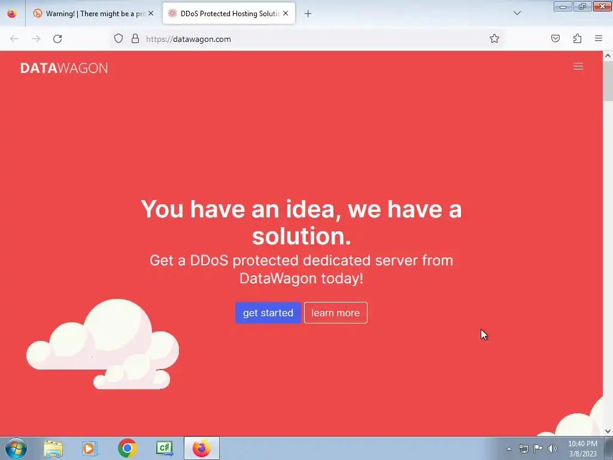Viewport: 613px width, 460px height.
Task: Click the 'You have an idea' headline
Action: 302,222
